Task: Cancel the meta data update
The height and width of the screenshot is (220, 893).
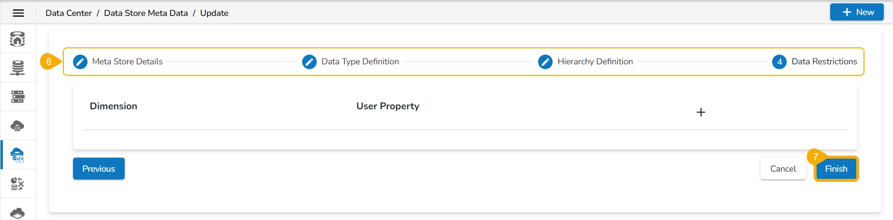Action: click(x=783, y=169)
